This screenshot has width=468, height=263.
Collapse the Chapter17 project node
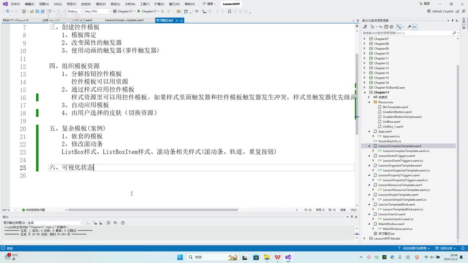(364, 92)
